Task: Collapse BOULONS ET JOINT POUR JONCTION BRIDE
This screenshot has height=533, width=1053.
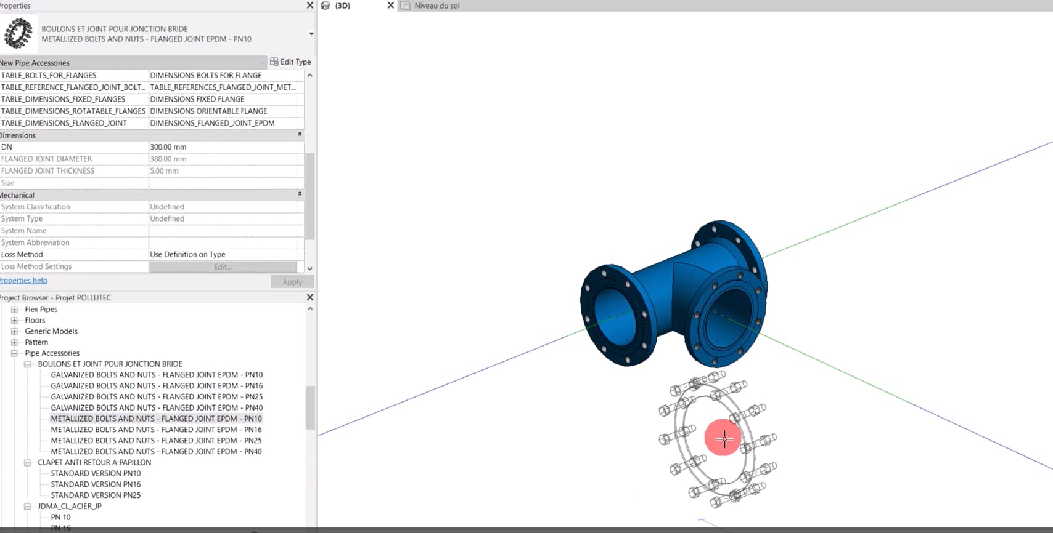Action: click(x=27, y=364)
